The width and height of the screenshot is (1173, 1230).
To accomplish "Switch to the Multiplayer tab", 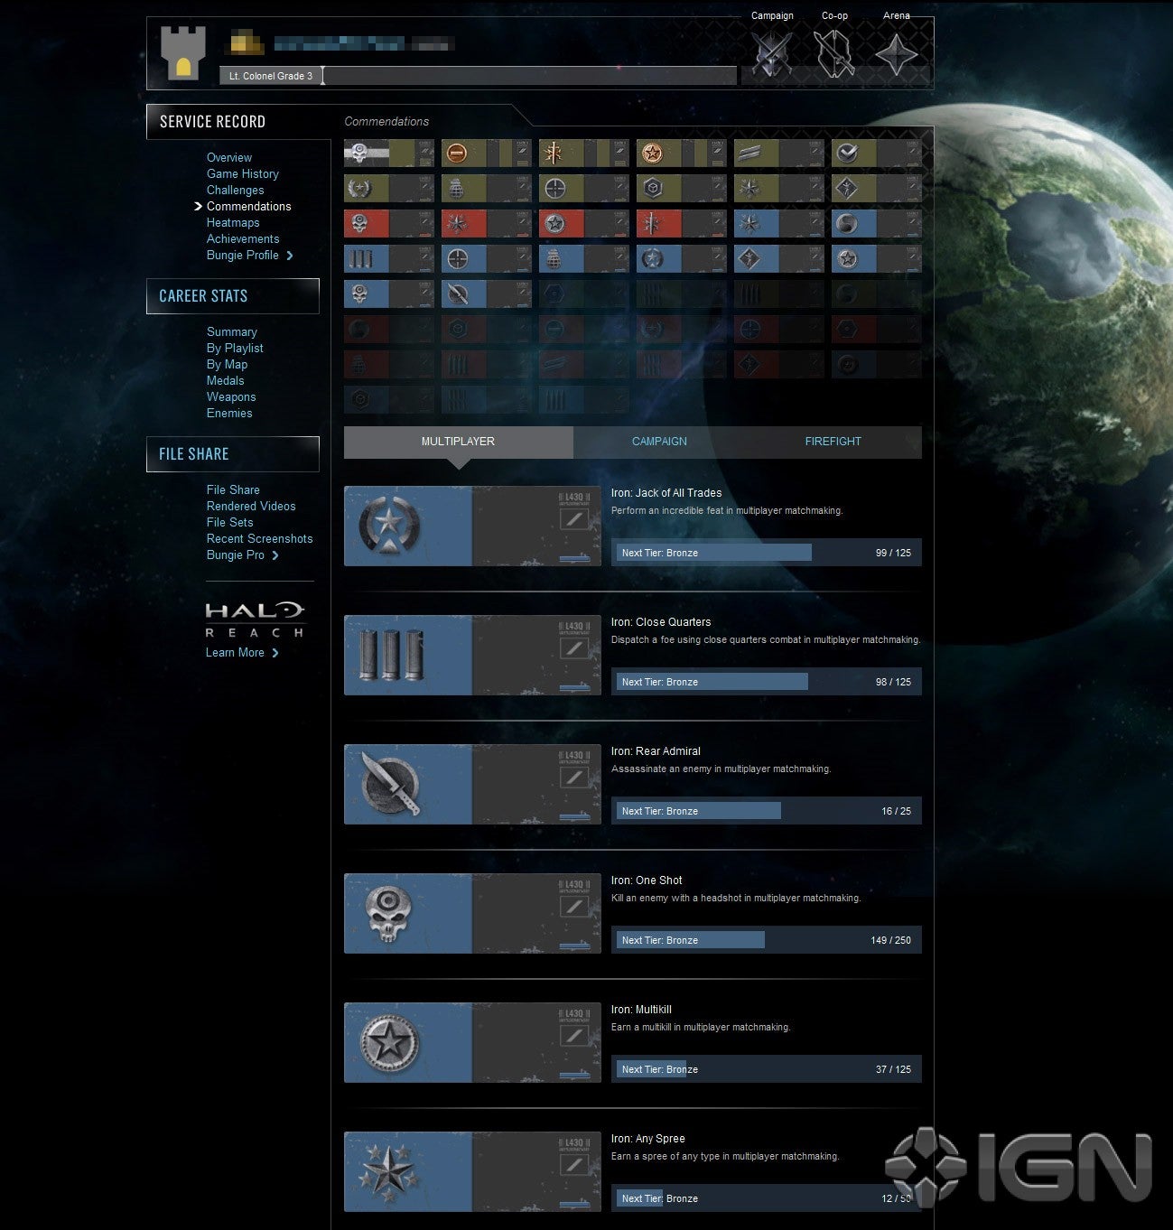I will pyautogui.click(x=459, y=442).
